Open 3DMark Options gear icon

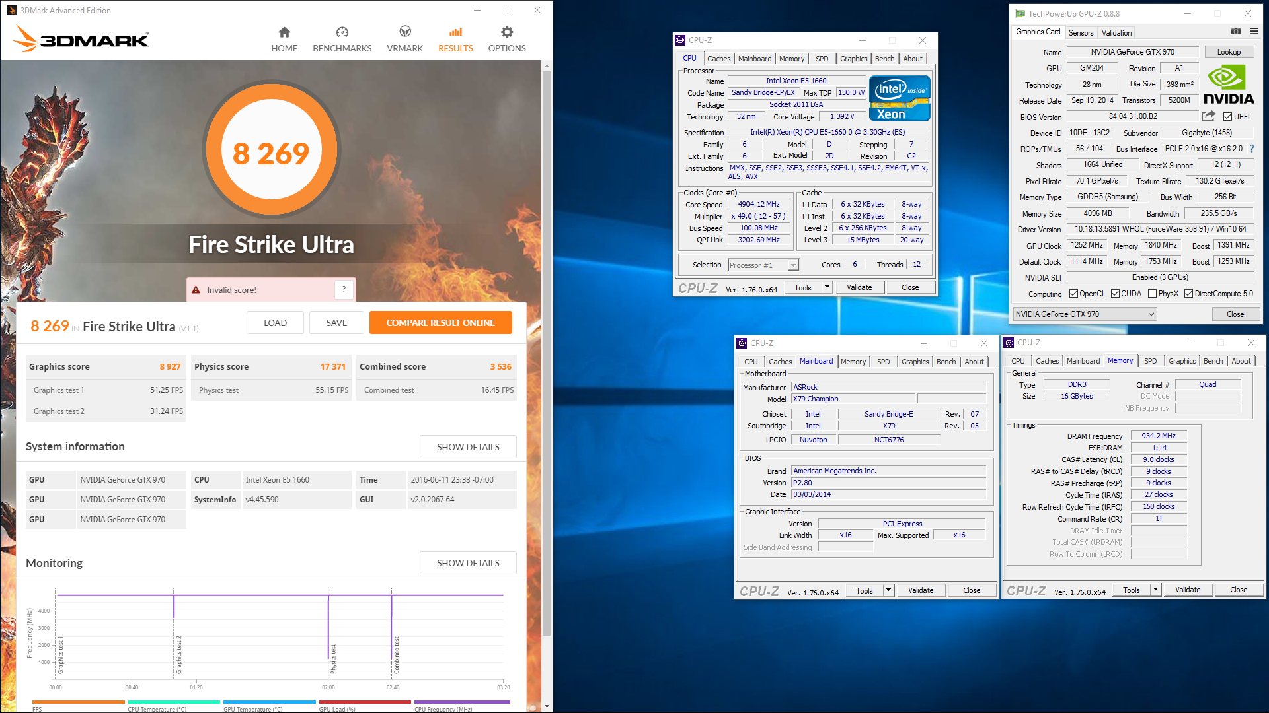(507, 32)
